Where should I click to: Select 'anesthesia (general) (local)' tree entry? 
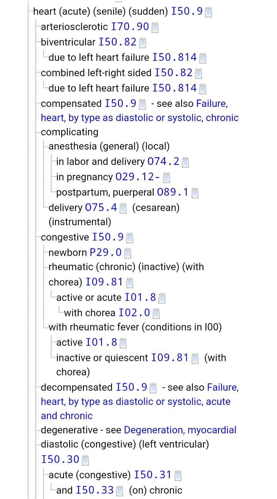point(109,146)
